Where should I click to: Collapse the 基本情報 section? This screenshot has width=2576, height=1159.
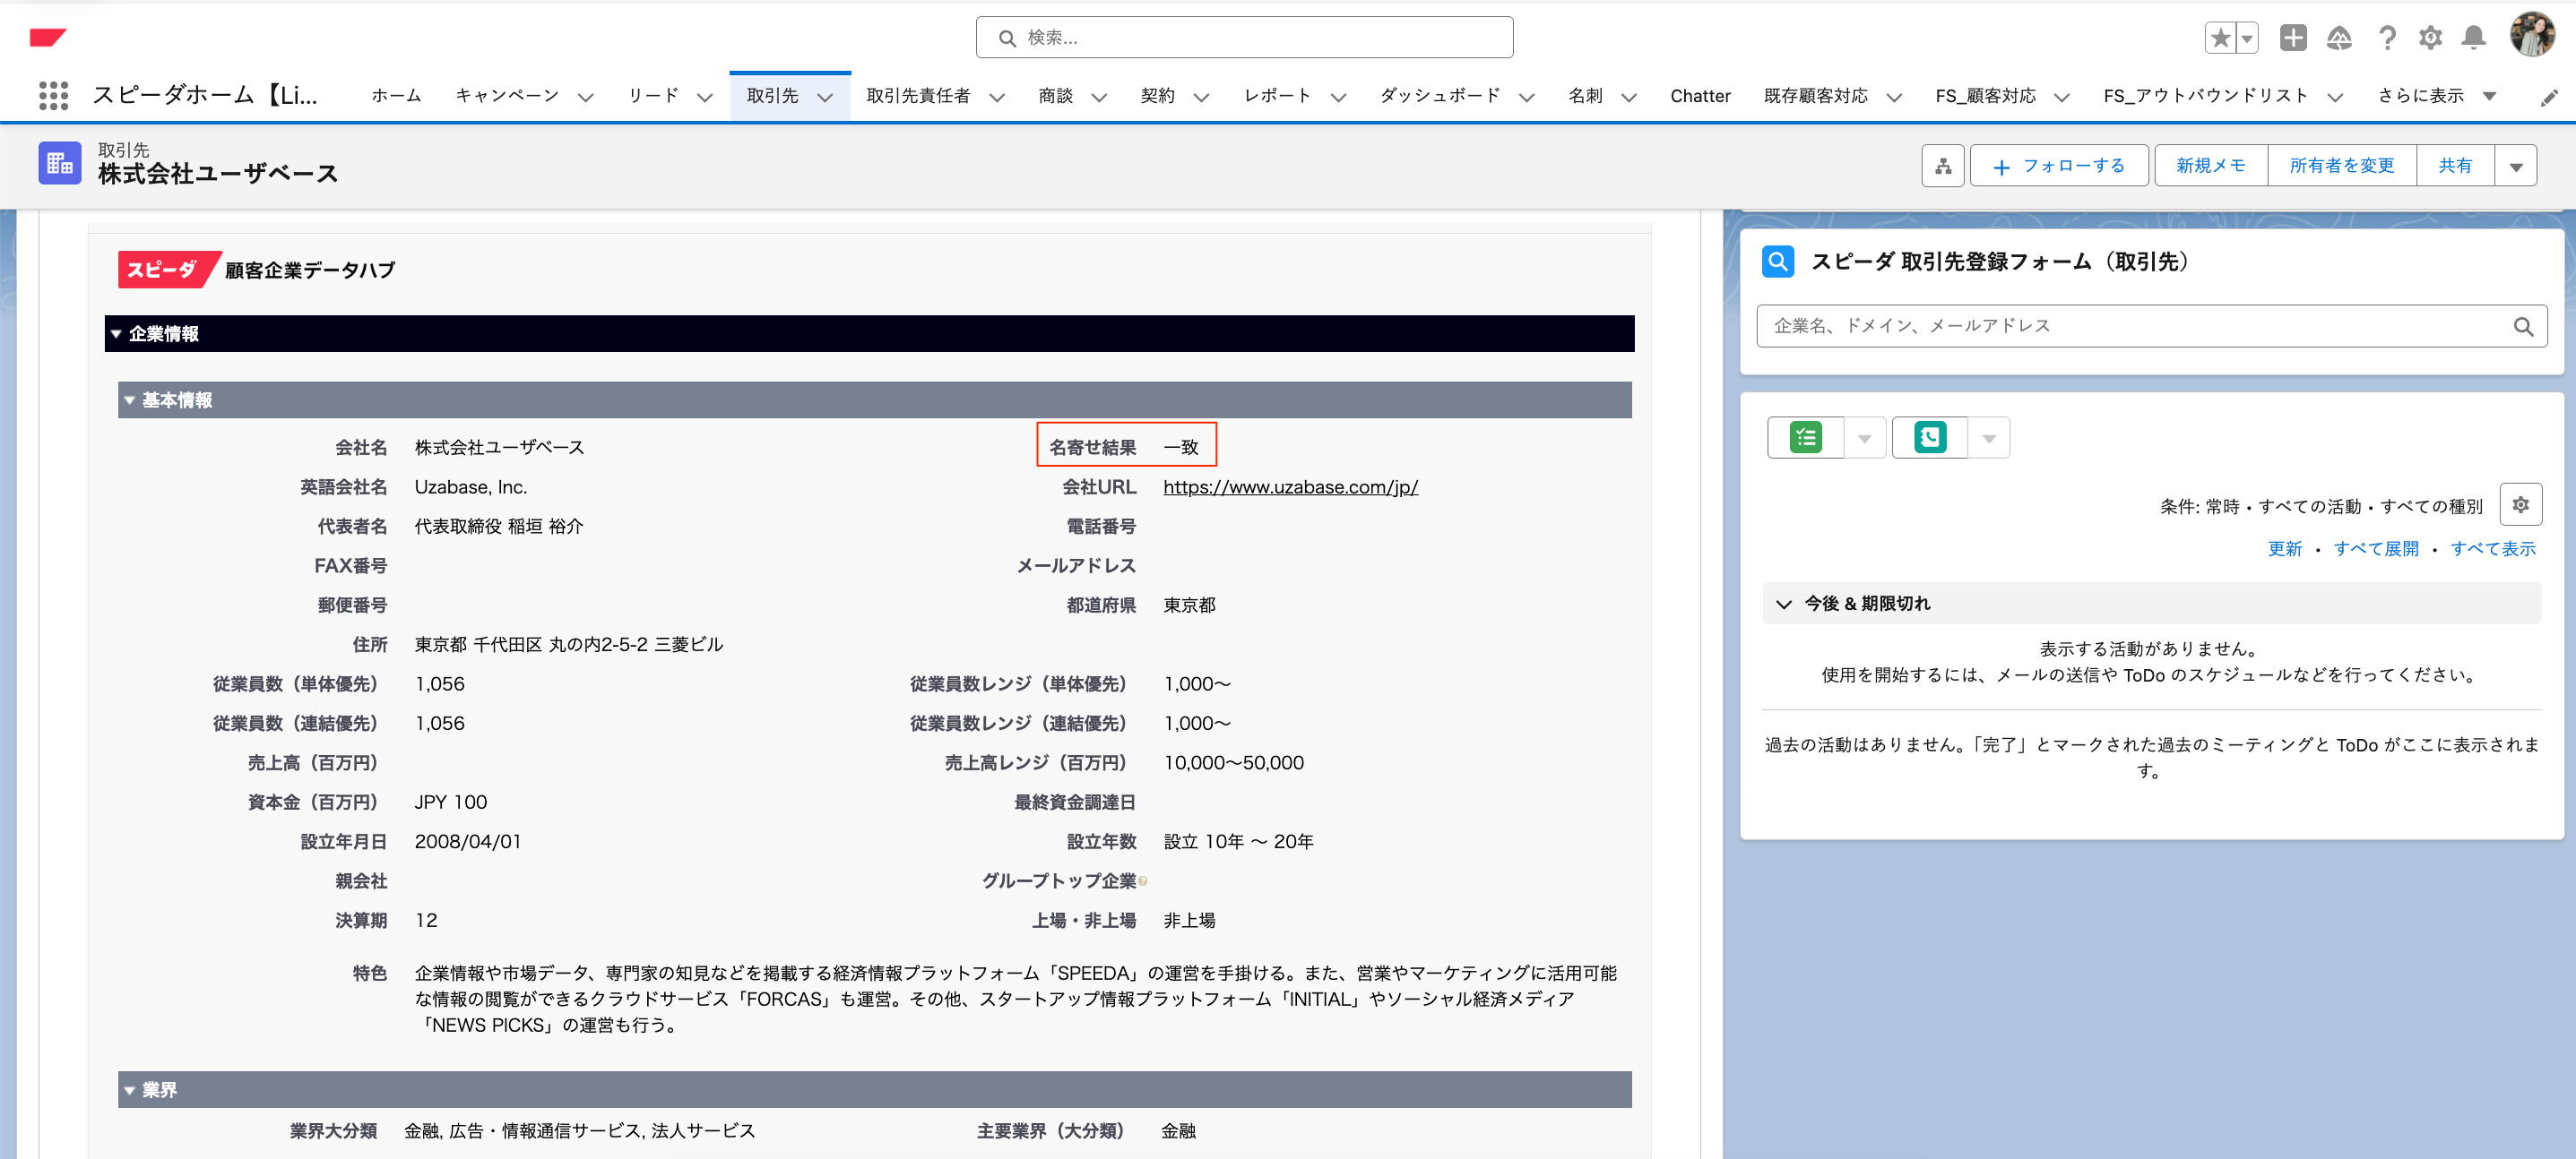[130, 400]
